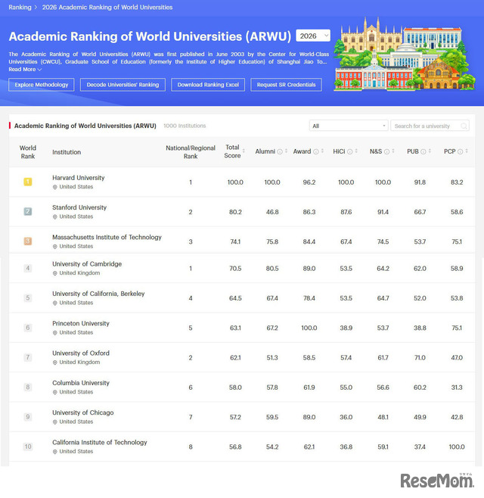The height and width of the screenshot is (498, 484).
Task: Open Harvard University page
Action: click(79, 178)
